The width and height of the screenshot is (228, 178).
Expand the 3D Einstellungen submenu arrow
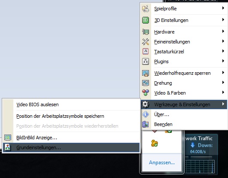point(223,19)
